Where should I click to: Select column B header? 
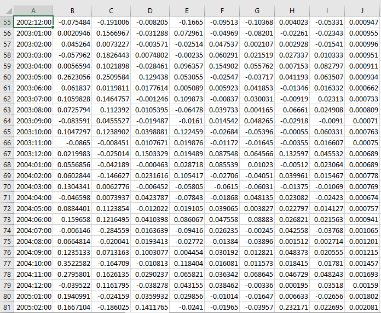(x=72, y=11)
